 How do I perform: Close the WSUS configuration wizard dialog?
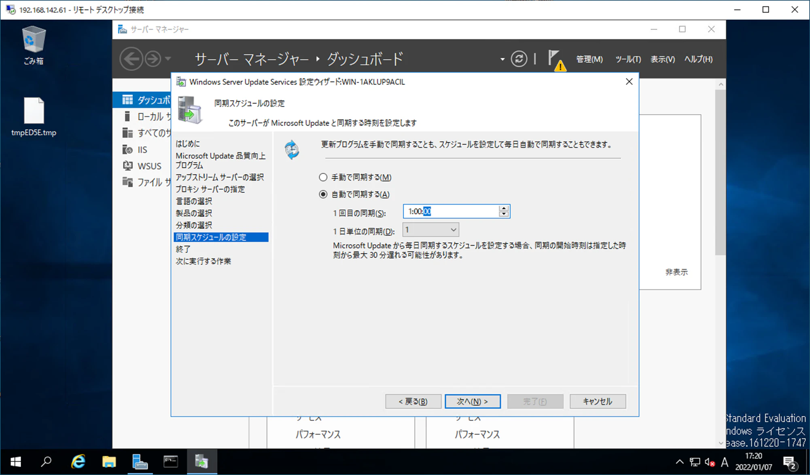coord(629,82)
